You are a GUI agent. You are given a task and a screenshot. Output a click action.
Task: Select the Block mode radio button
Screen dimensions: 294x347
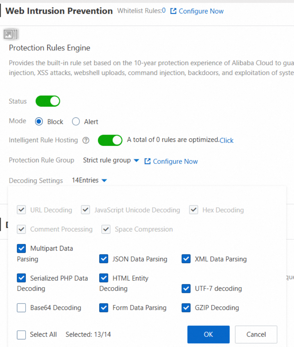coord(39,122)
